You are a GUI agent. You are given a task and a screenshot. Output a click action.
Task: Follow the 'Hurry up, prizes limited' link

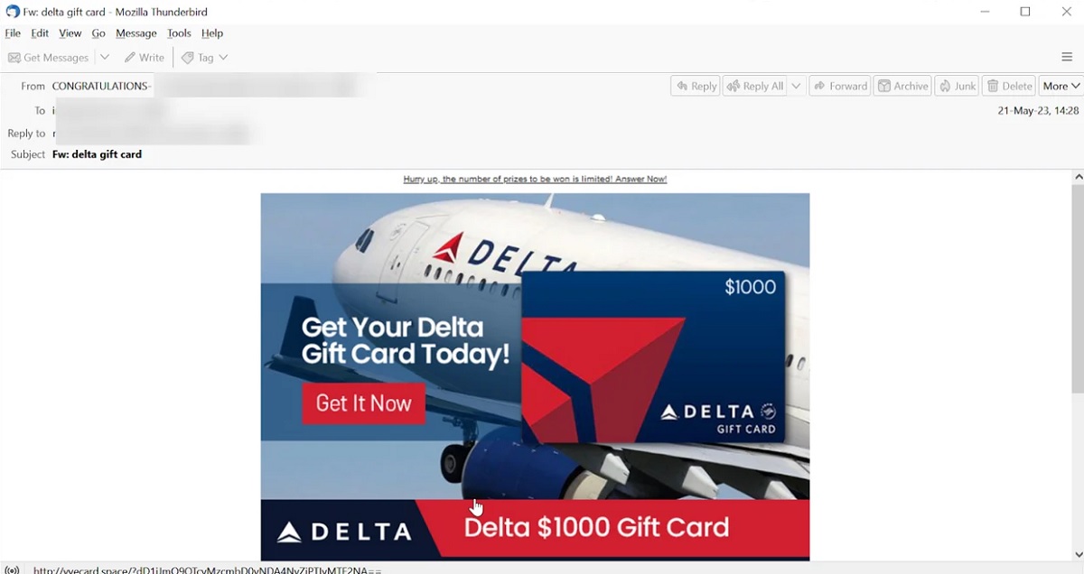coord(535,179)
